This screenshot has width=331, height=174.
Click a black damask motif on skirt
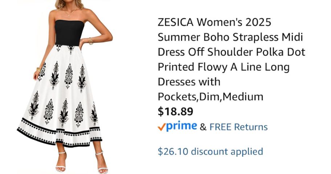[69, 76]
